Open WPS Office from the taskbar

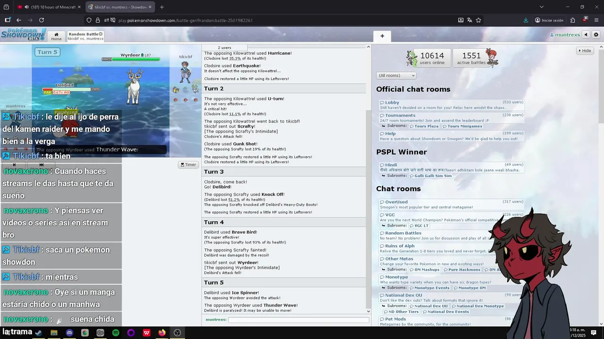click(x=146, y=332)
